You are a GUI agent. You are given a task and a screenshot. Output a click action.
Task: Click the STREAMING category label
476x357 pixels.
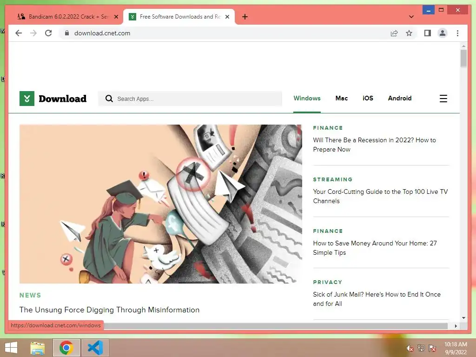pyautogui.click(x=333, y=179)
